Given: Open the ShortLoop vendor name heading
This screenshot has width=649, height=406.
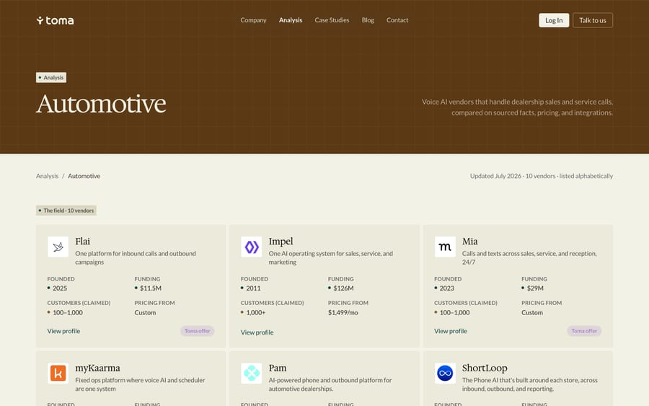Looking at the screenshot, I should pyautogui.click(x=485, y=368).
